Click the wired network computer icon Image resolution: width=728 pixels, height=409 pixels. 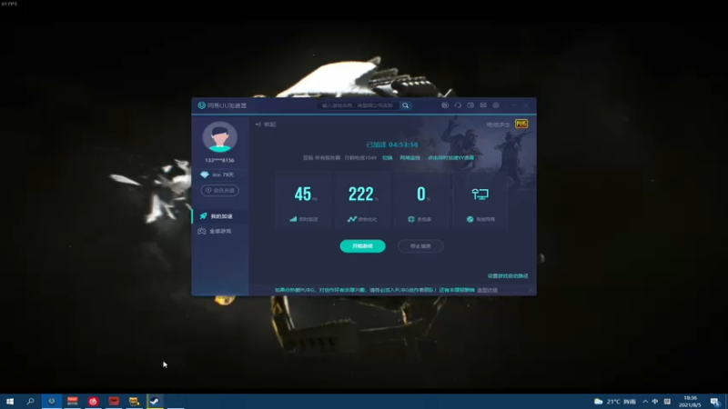[480, 194]
